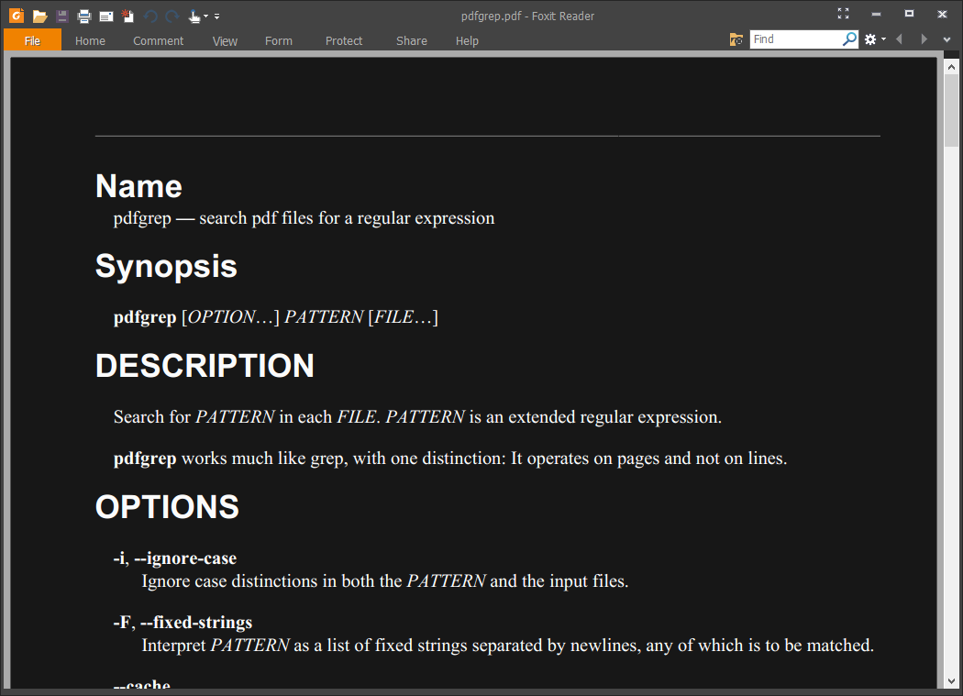Switch to the Comment ribbon tab

point(159,40)
